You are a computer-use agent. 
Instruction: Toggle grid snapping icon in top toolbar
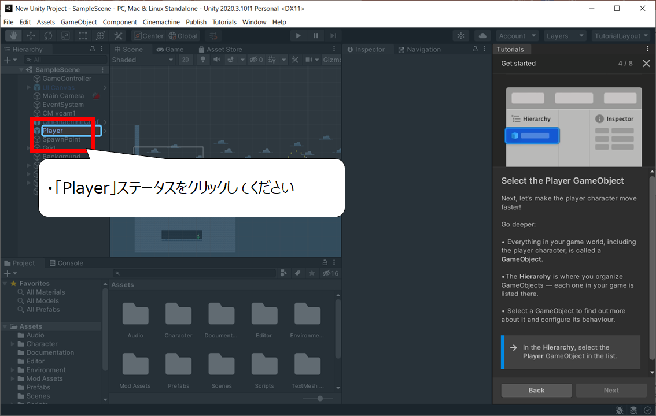(213, 36)
